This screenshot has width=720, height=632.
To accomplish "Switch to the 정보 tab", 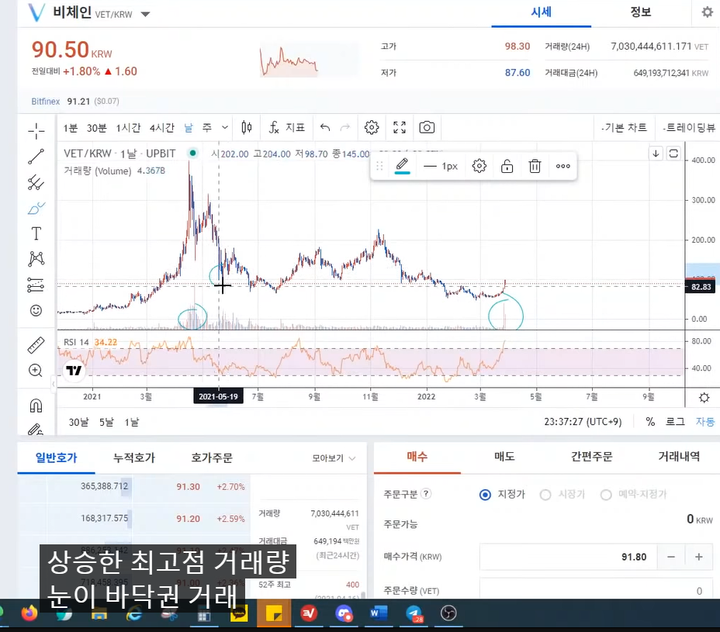I will tap(641, 12).
